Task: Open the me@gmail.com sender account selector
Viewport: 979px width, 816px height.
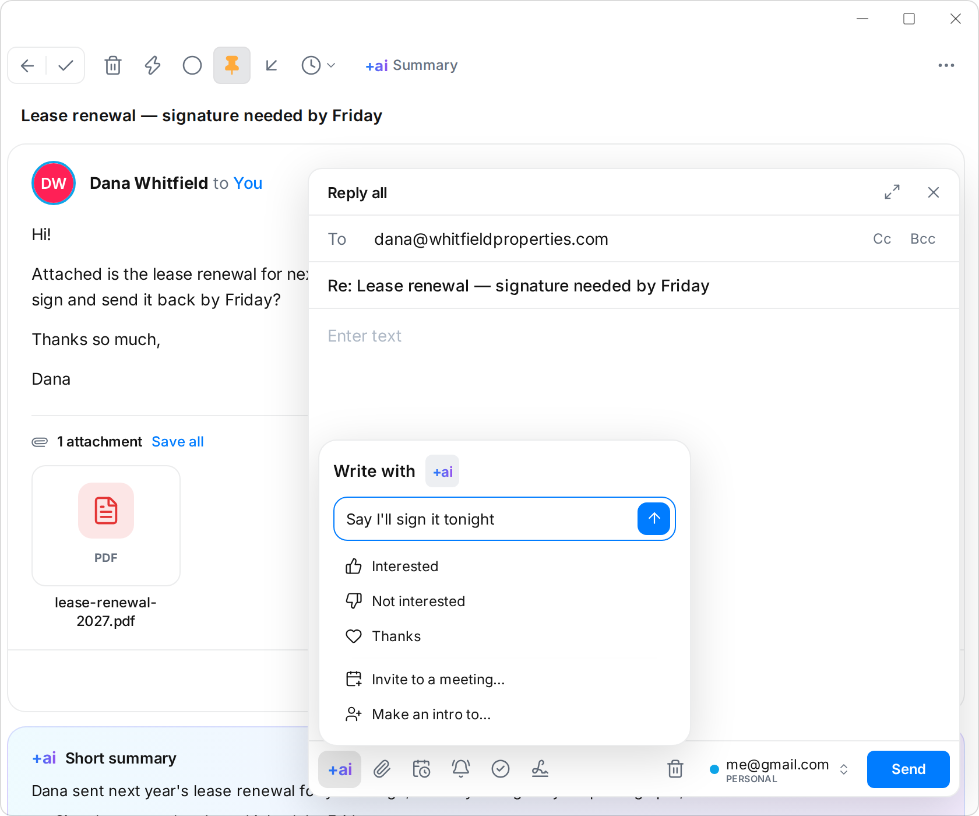Action: [x=779, y=769]
